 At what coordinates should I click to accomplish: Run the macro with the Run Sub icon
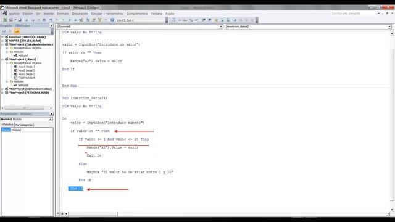[x=63, y=20]
